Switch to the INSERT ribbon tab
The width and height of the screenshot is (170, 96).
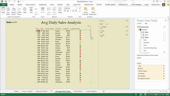[x=20, y=5]
